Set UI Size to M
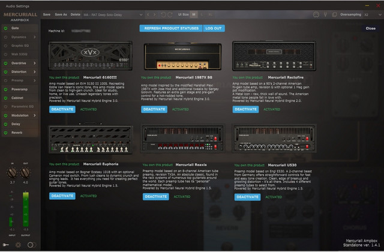The height and width of the screenshot is (252, 384). click(x=194, y=14)
